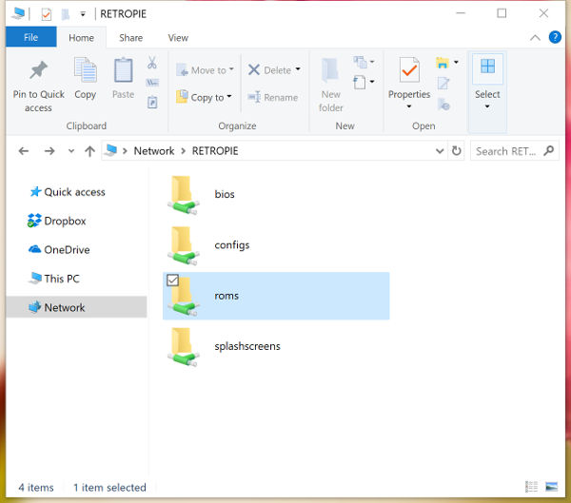The width and height of the screenshot is (571, 503).
Task: Open the Recent locations dropdown
Action: (71, 150)
